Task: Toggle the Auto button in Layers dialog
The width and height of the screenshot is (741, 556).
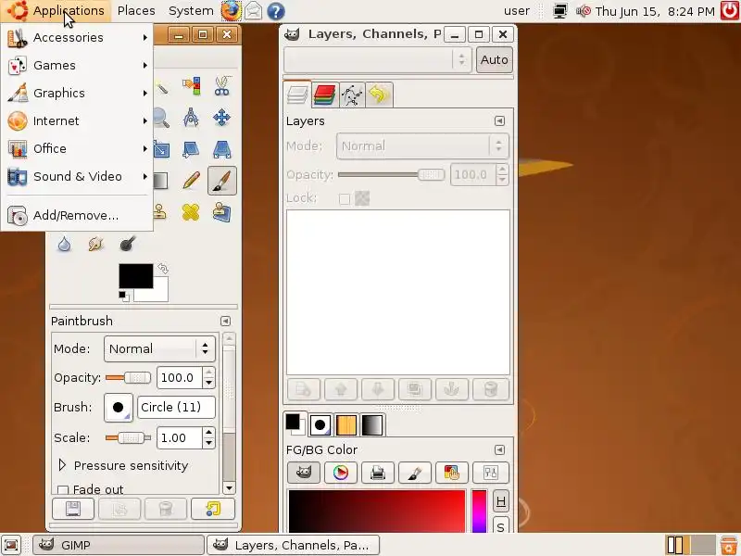Action: click(x=495, y=59)
